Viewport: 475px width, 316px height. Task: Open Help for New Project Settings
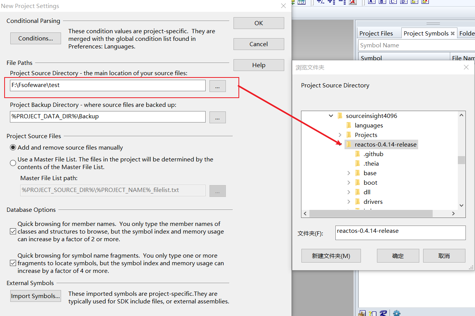coord(259,65)
